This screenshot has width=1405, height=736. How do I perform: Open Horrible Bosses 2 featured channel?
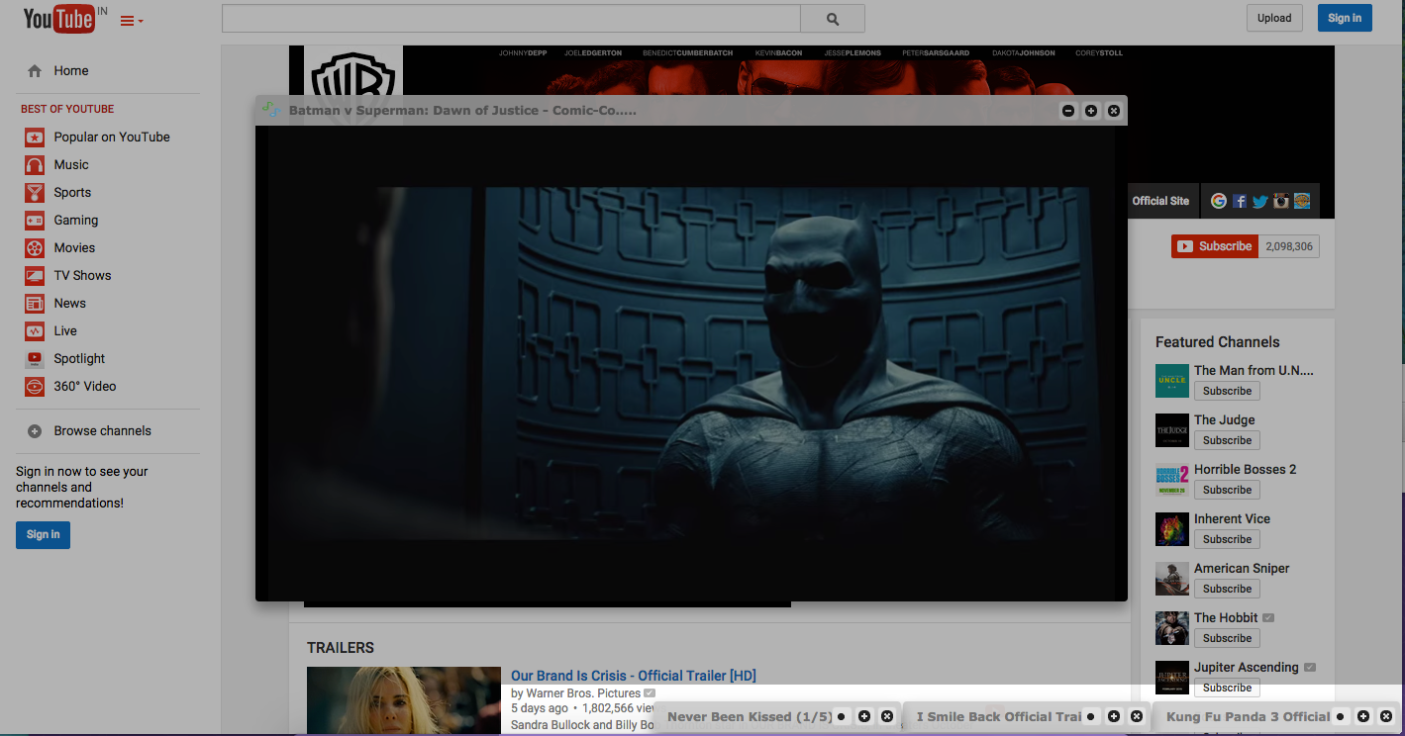coord(1245,470)
